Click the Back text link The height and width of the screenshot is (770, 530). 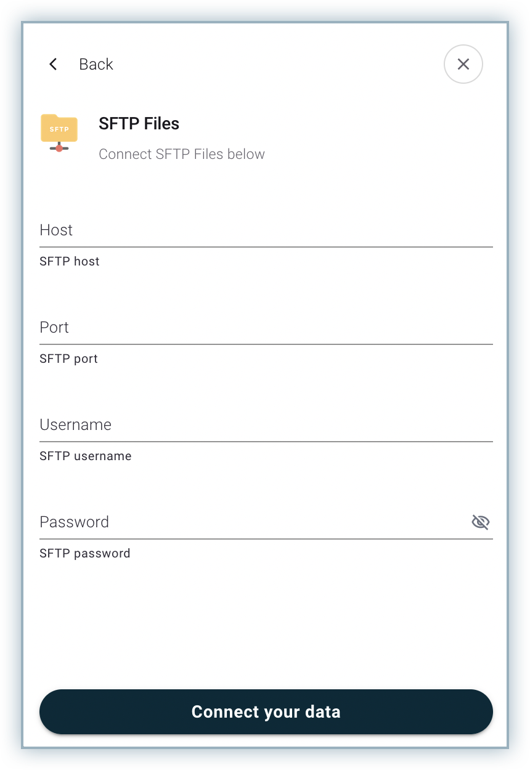[x=96, y=64]
